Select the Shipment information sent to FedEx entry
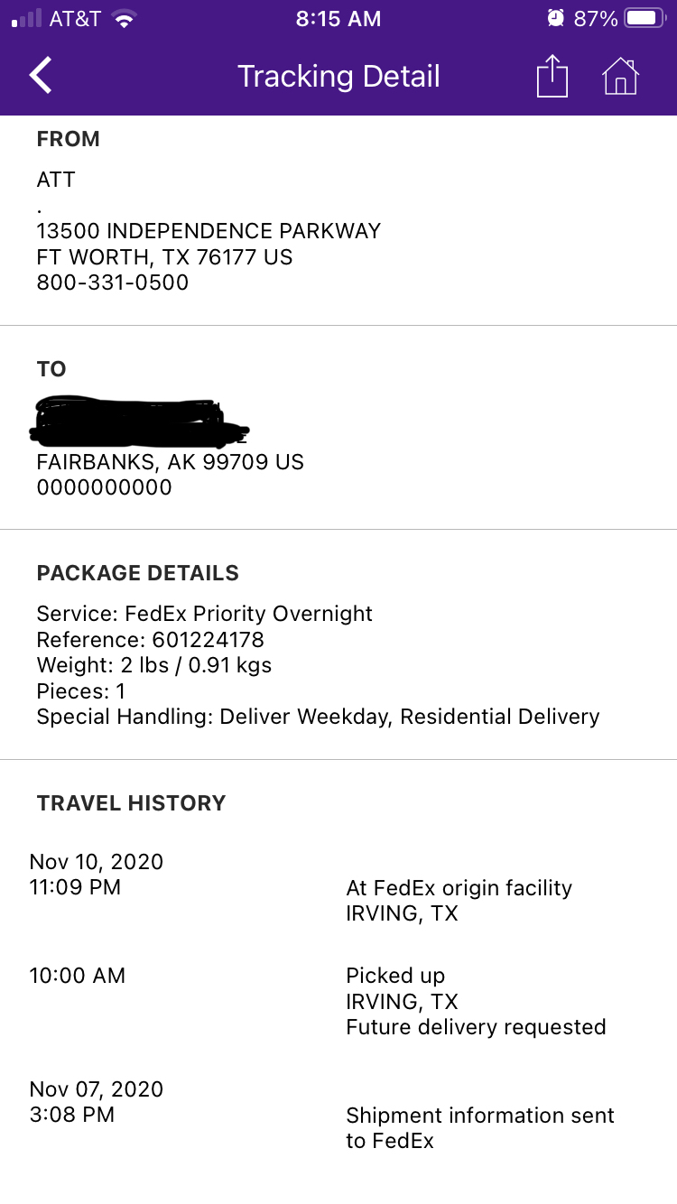This screenshot has width=677, height=1204. point(480,1128)
